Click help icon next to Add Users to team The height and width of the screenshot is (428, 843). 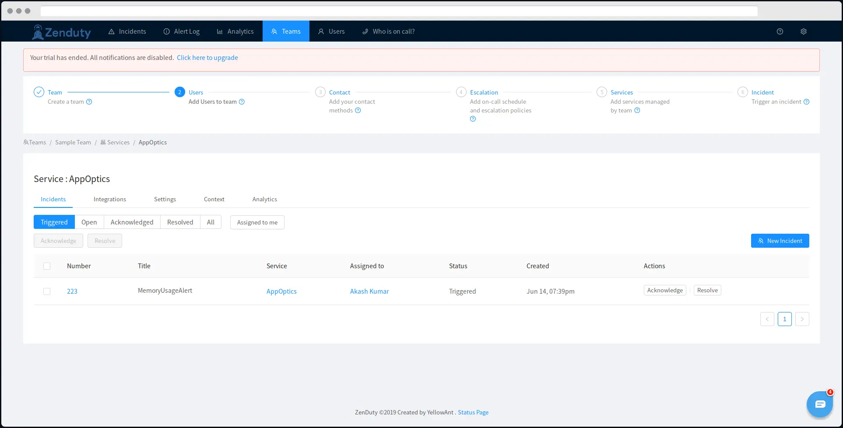(x=242, y=102)
